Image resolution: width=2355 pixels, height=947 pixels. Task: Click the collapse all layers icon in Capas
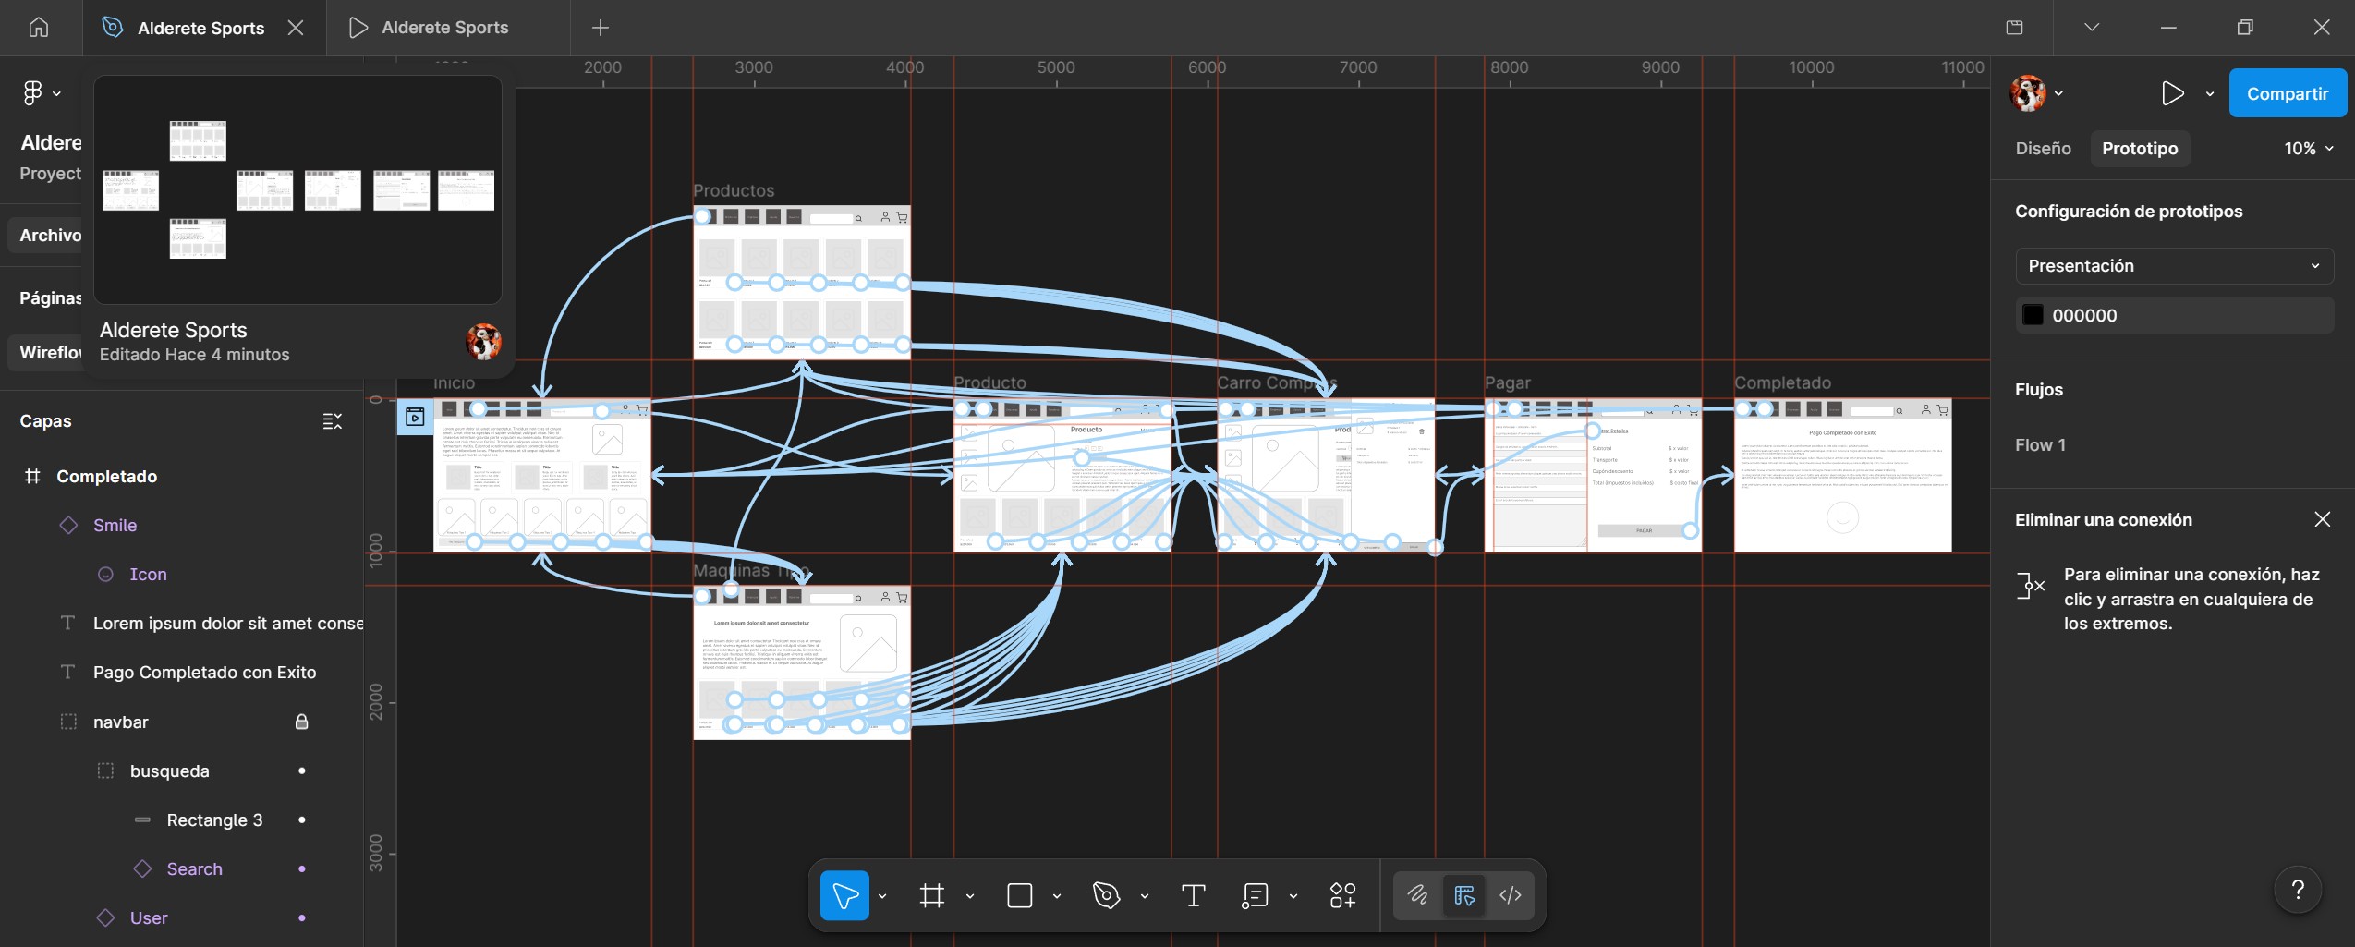pyautogui.click(x=332, y=421)
